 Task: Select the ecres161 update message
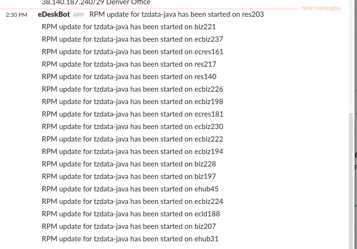(132, 52)
